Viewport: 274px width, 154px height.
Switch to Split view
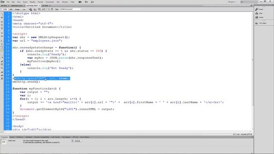click(x=11, y=9)
